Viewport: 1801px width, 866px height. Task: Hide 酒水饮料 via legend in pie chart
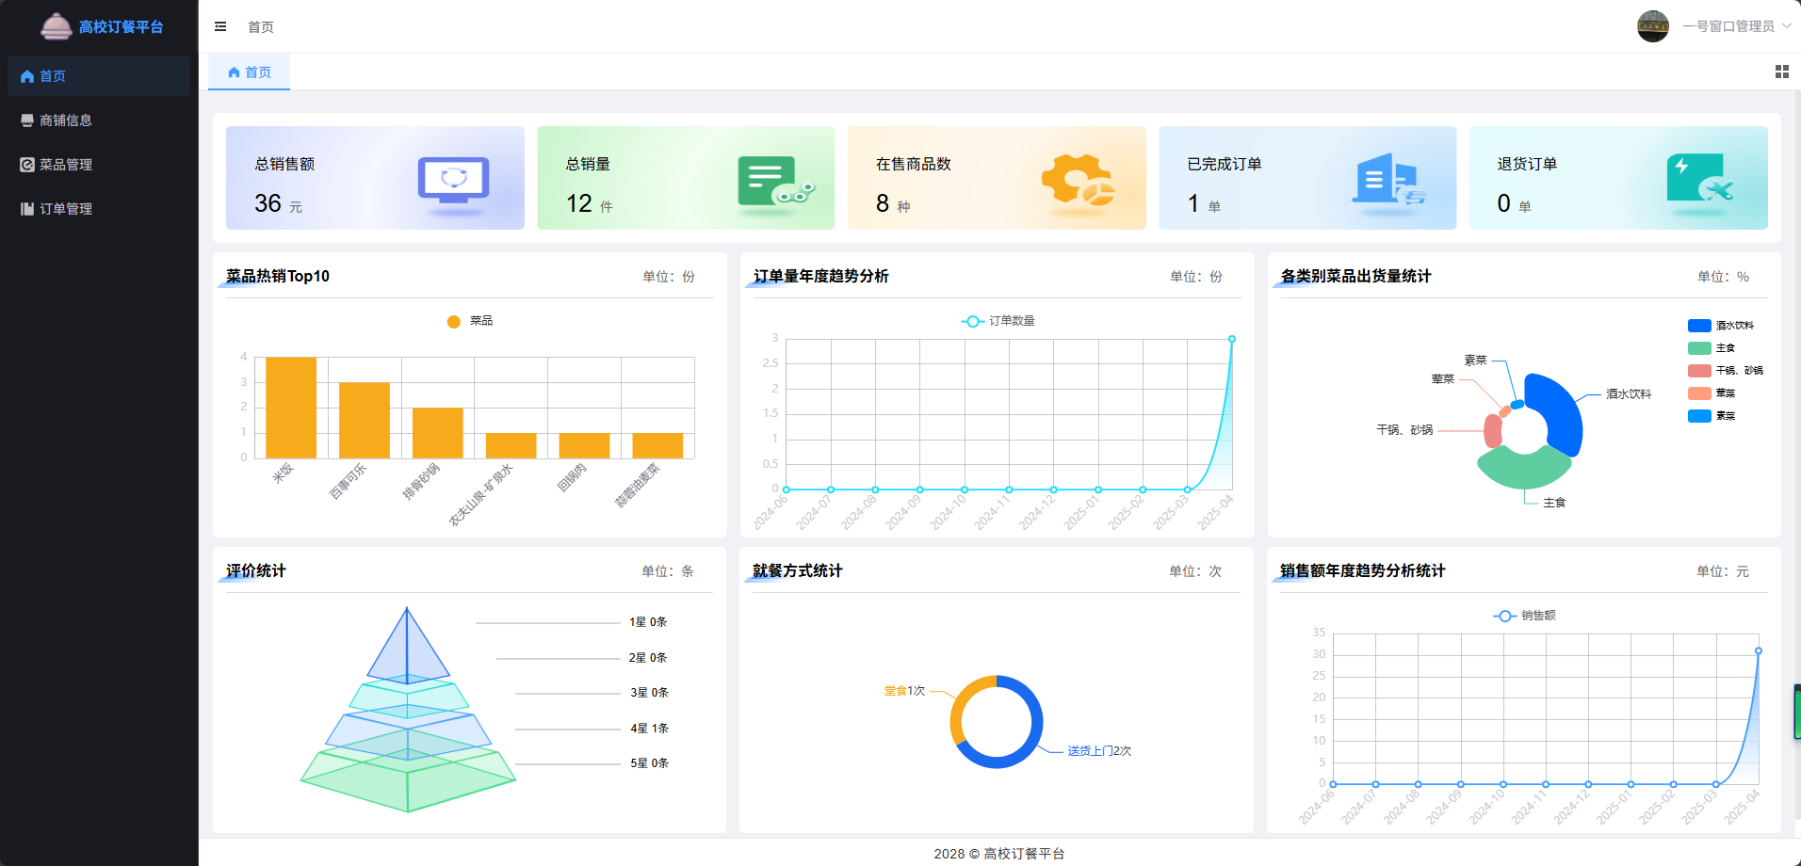point(1724,325)
